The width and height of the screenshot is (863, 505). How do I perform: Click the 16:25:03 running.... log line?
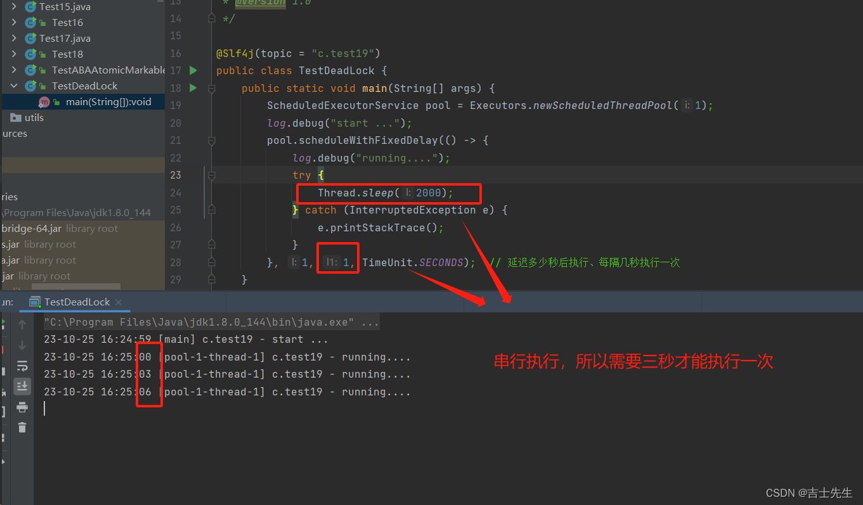pyautogui.click(x=227, y=374)
